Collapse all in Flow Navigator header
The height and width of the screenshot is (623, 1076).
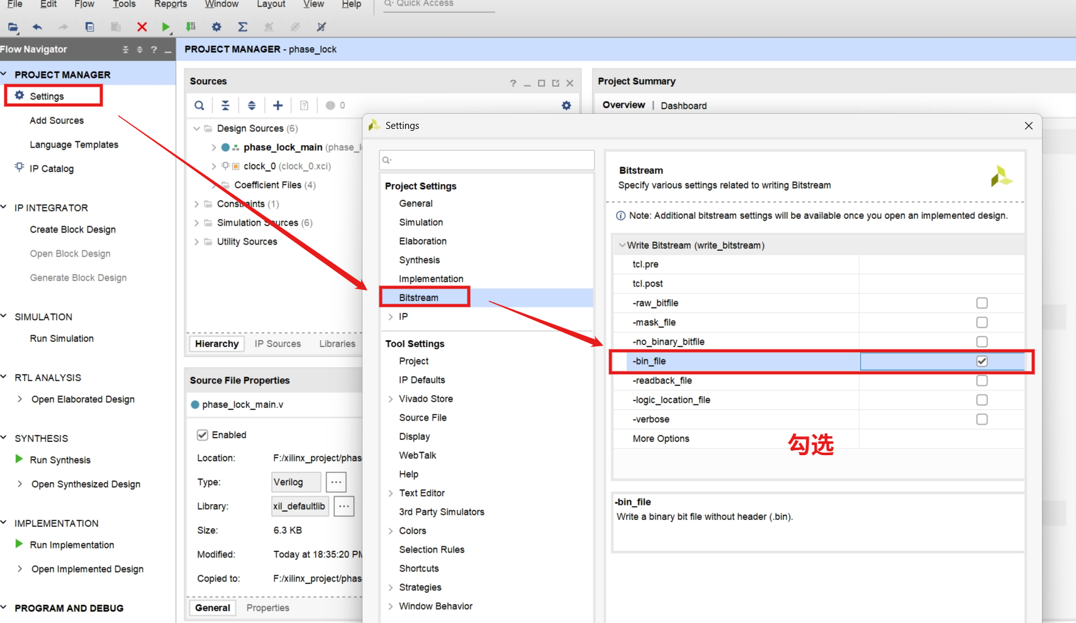pyautogui.click(x=125, y=50)
